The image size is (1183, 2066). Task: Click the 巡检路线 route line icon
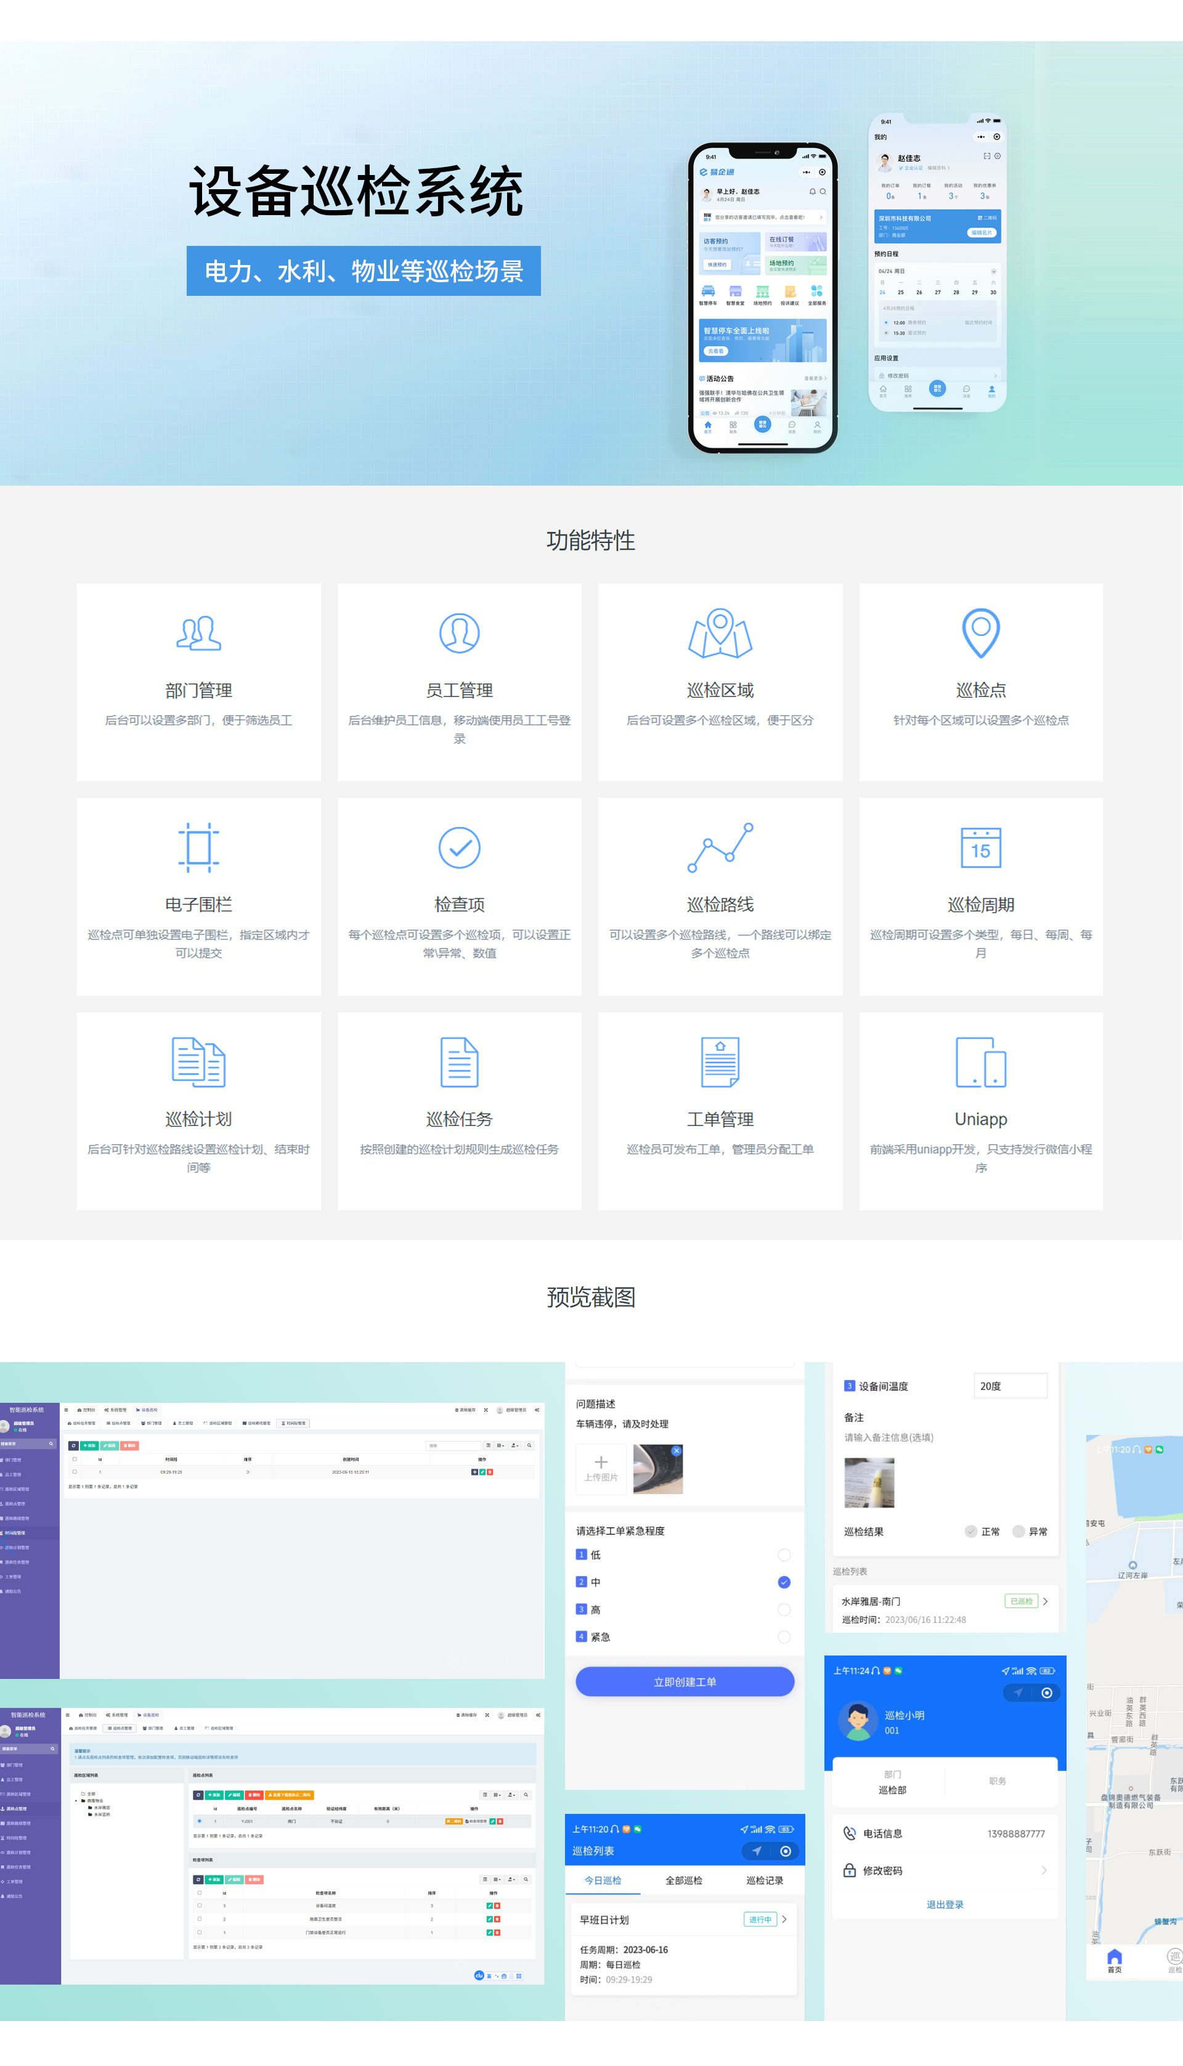[x=720, y=847]
